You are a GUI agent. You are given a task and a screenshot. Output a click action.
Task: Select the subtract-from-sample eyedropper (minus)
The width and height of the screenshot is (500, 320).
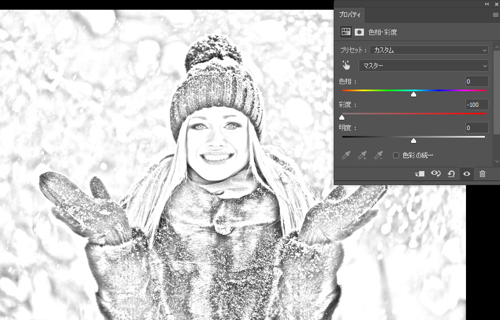tap(379, 155)
